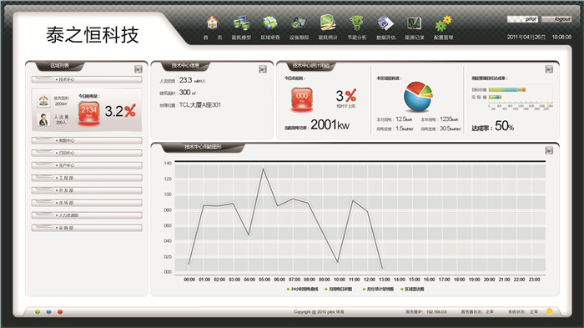This screenshot has width=584, height=328.
Task: Click the pilot user button
Action: [x=522, y=19]
